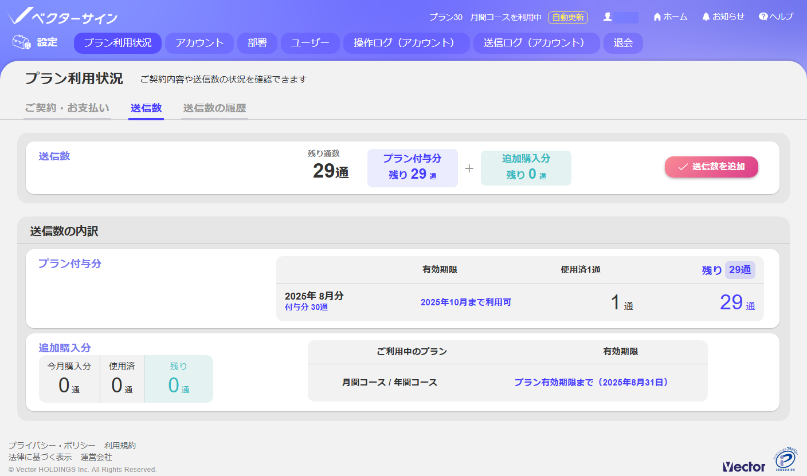Screen dimensions: 807x476
Task: Click the Vector company logo
Action: pos(744,466)
